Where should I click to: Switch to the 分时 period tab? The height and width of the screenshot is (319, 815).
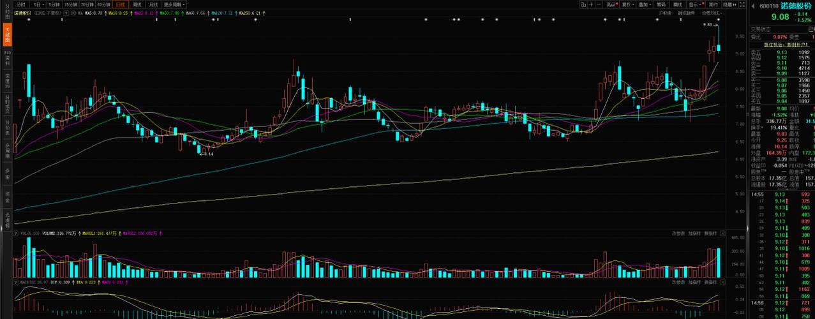point(21,4)
